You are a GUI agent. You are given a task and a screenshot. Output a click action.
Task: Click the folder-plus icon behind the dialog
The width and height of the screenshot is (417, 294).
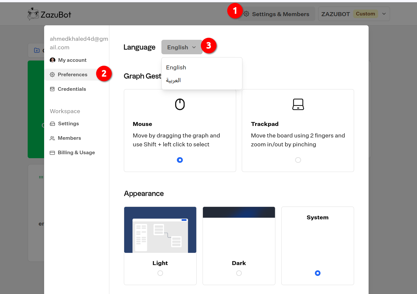[x=37, y=50]
